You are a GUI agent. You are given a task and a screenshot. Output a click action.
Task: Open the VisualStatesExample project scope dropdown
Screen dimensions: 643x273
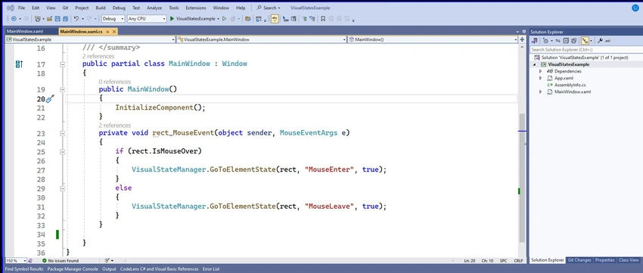[90, 39]
